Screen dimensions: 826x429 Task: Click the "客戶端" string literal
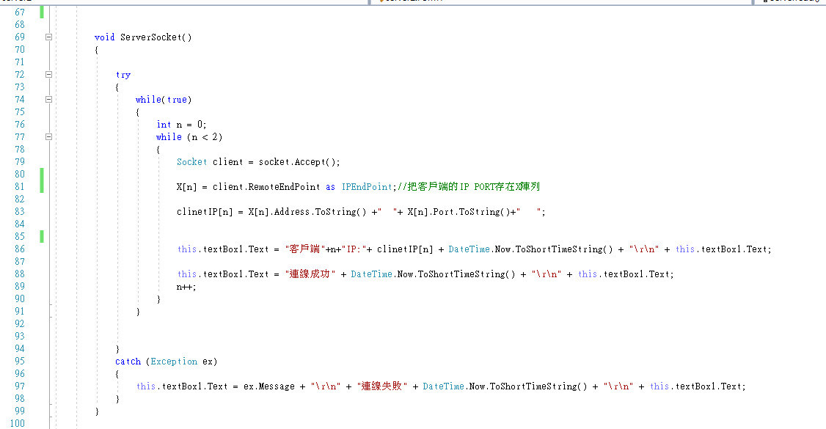coord(303,249)
